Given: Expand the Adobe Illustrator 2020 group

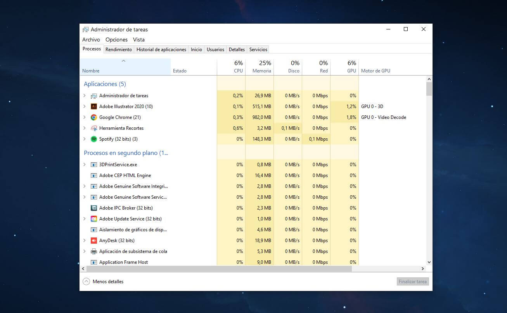Looking at the screenshot, I should 85,107.
